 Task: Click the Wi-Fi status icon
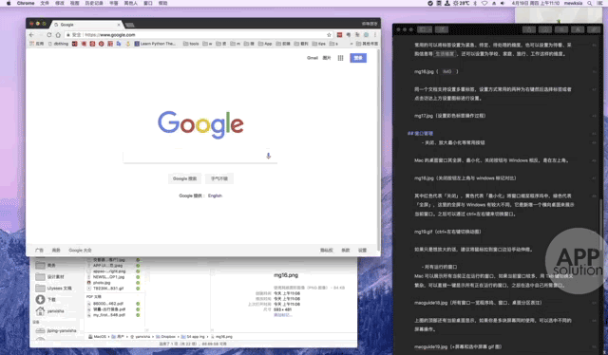pyautogui.click(x=484, y=3)
